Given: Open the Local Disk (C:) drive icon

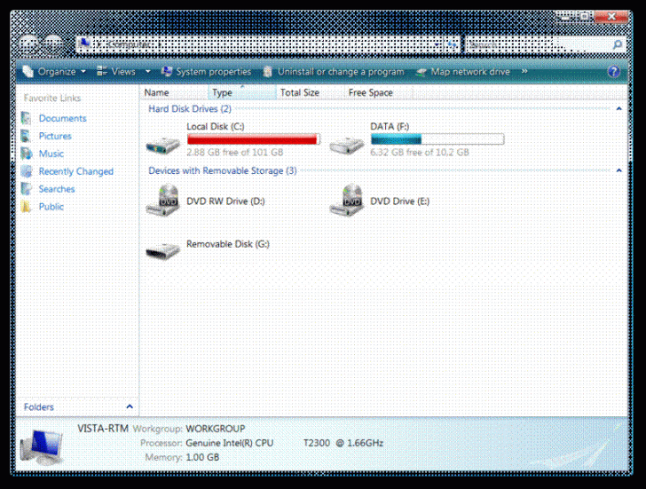Looking at the screenshot, I should click(x=163, y=145).
